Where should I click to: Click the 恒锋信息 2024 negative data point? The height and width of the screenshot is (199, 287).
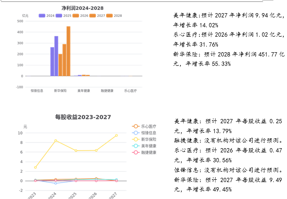point(55,183)
